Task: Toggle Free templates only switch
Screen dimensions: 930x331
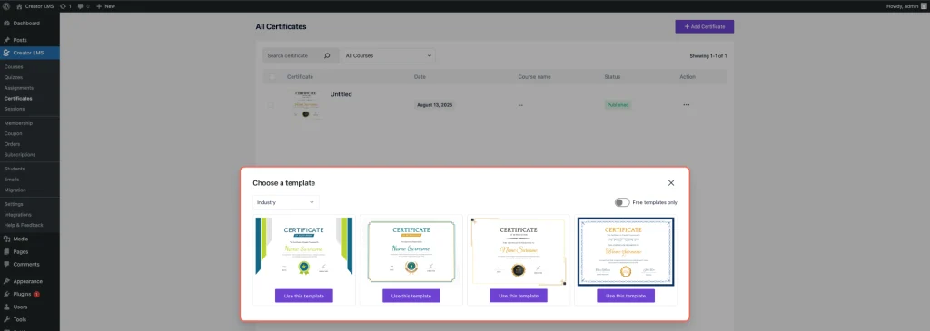Action: tap(621, 202)
